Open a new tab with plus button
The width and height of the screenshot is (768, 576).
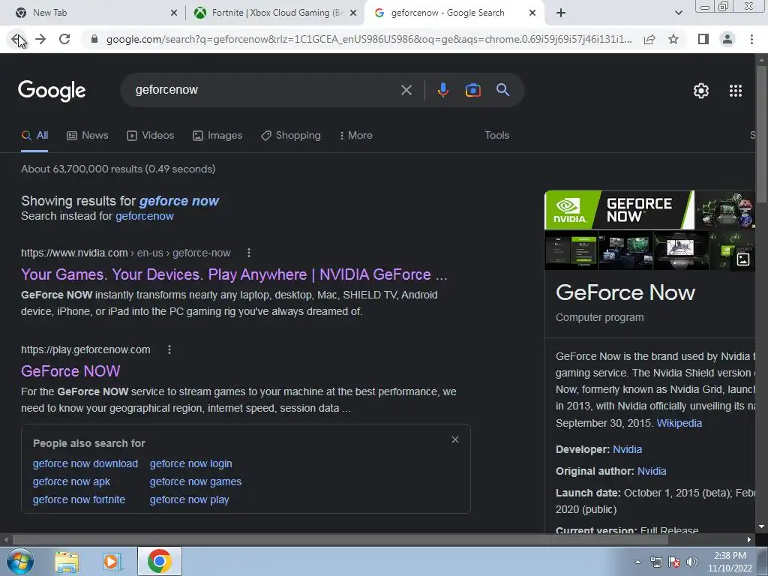(x=561, y=13)
